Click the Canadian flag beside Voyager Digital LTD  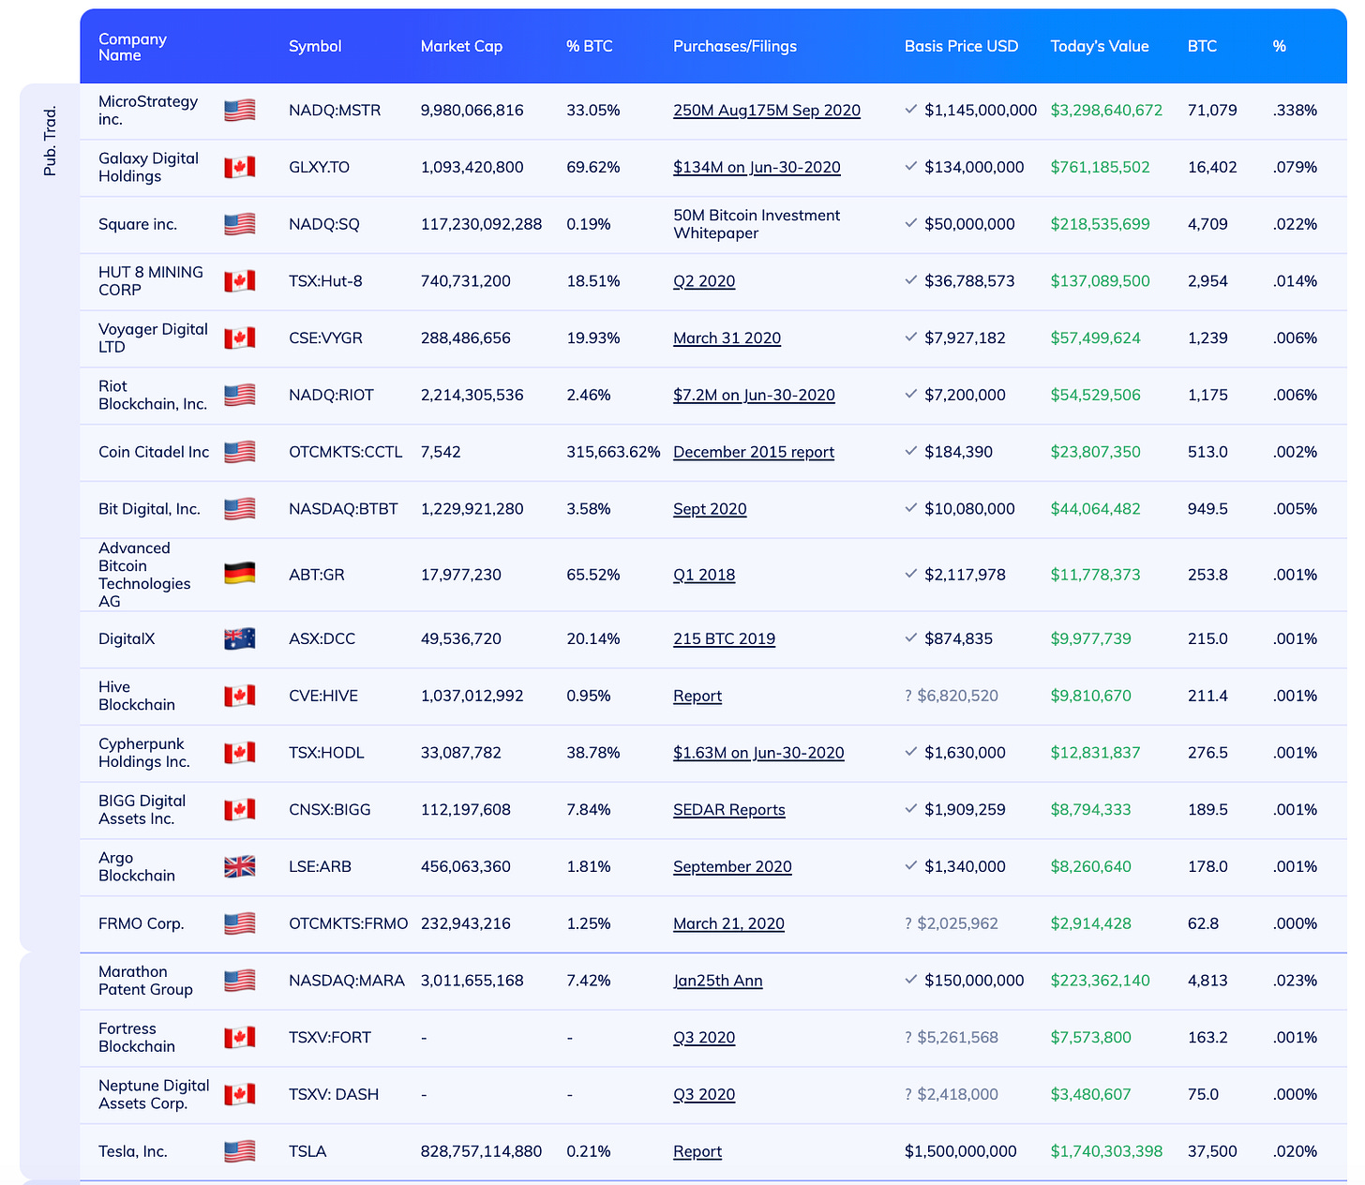coord(239,338)
